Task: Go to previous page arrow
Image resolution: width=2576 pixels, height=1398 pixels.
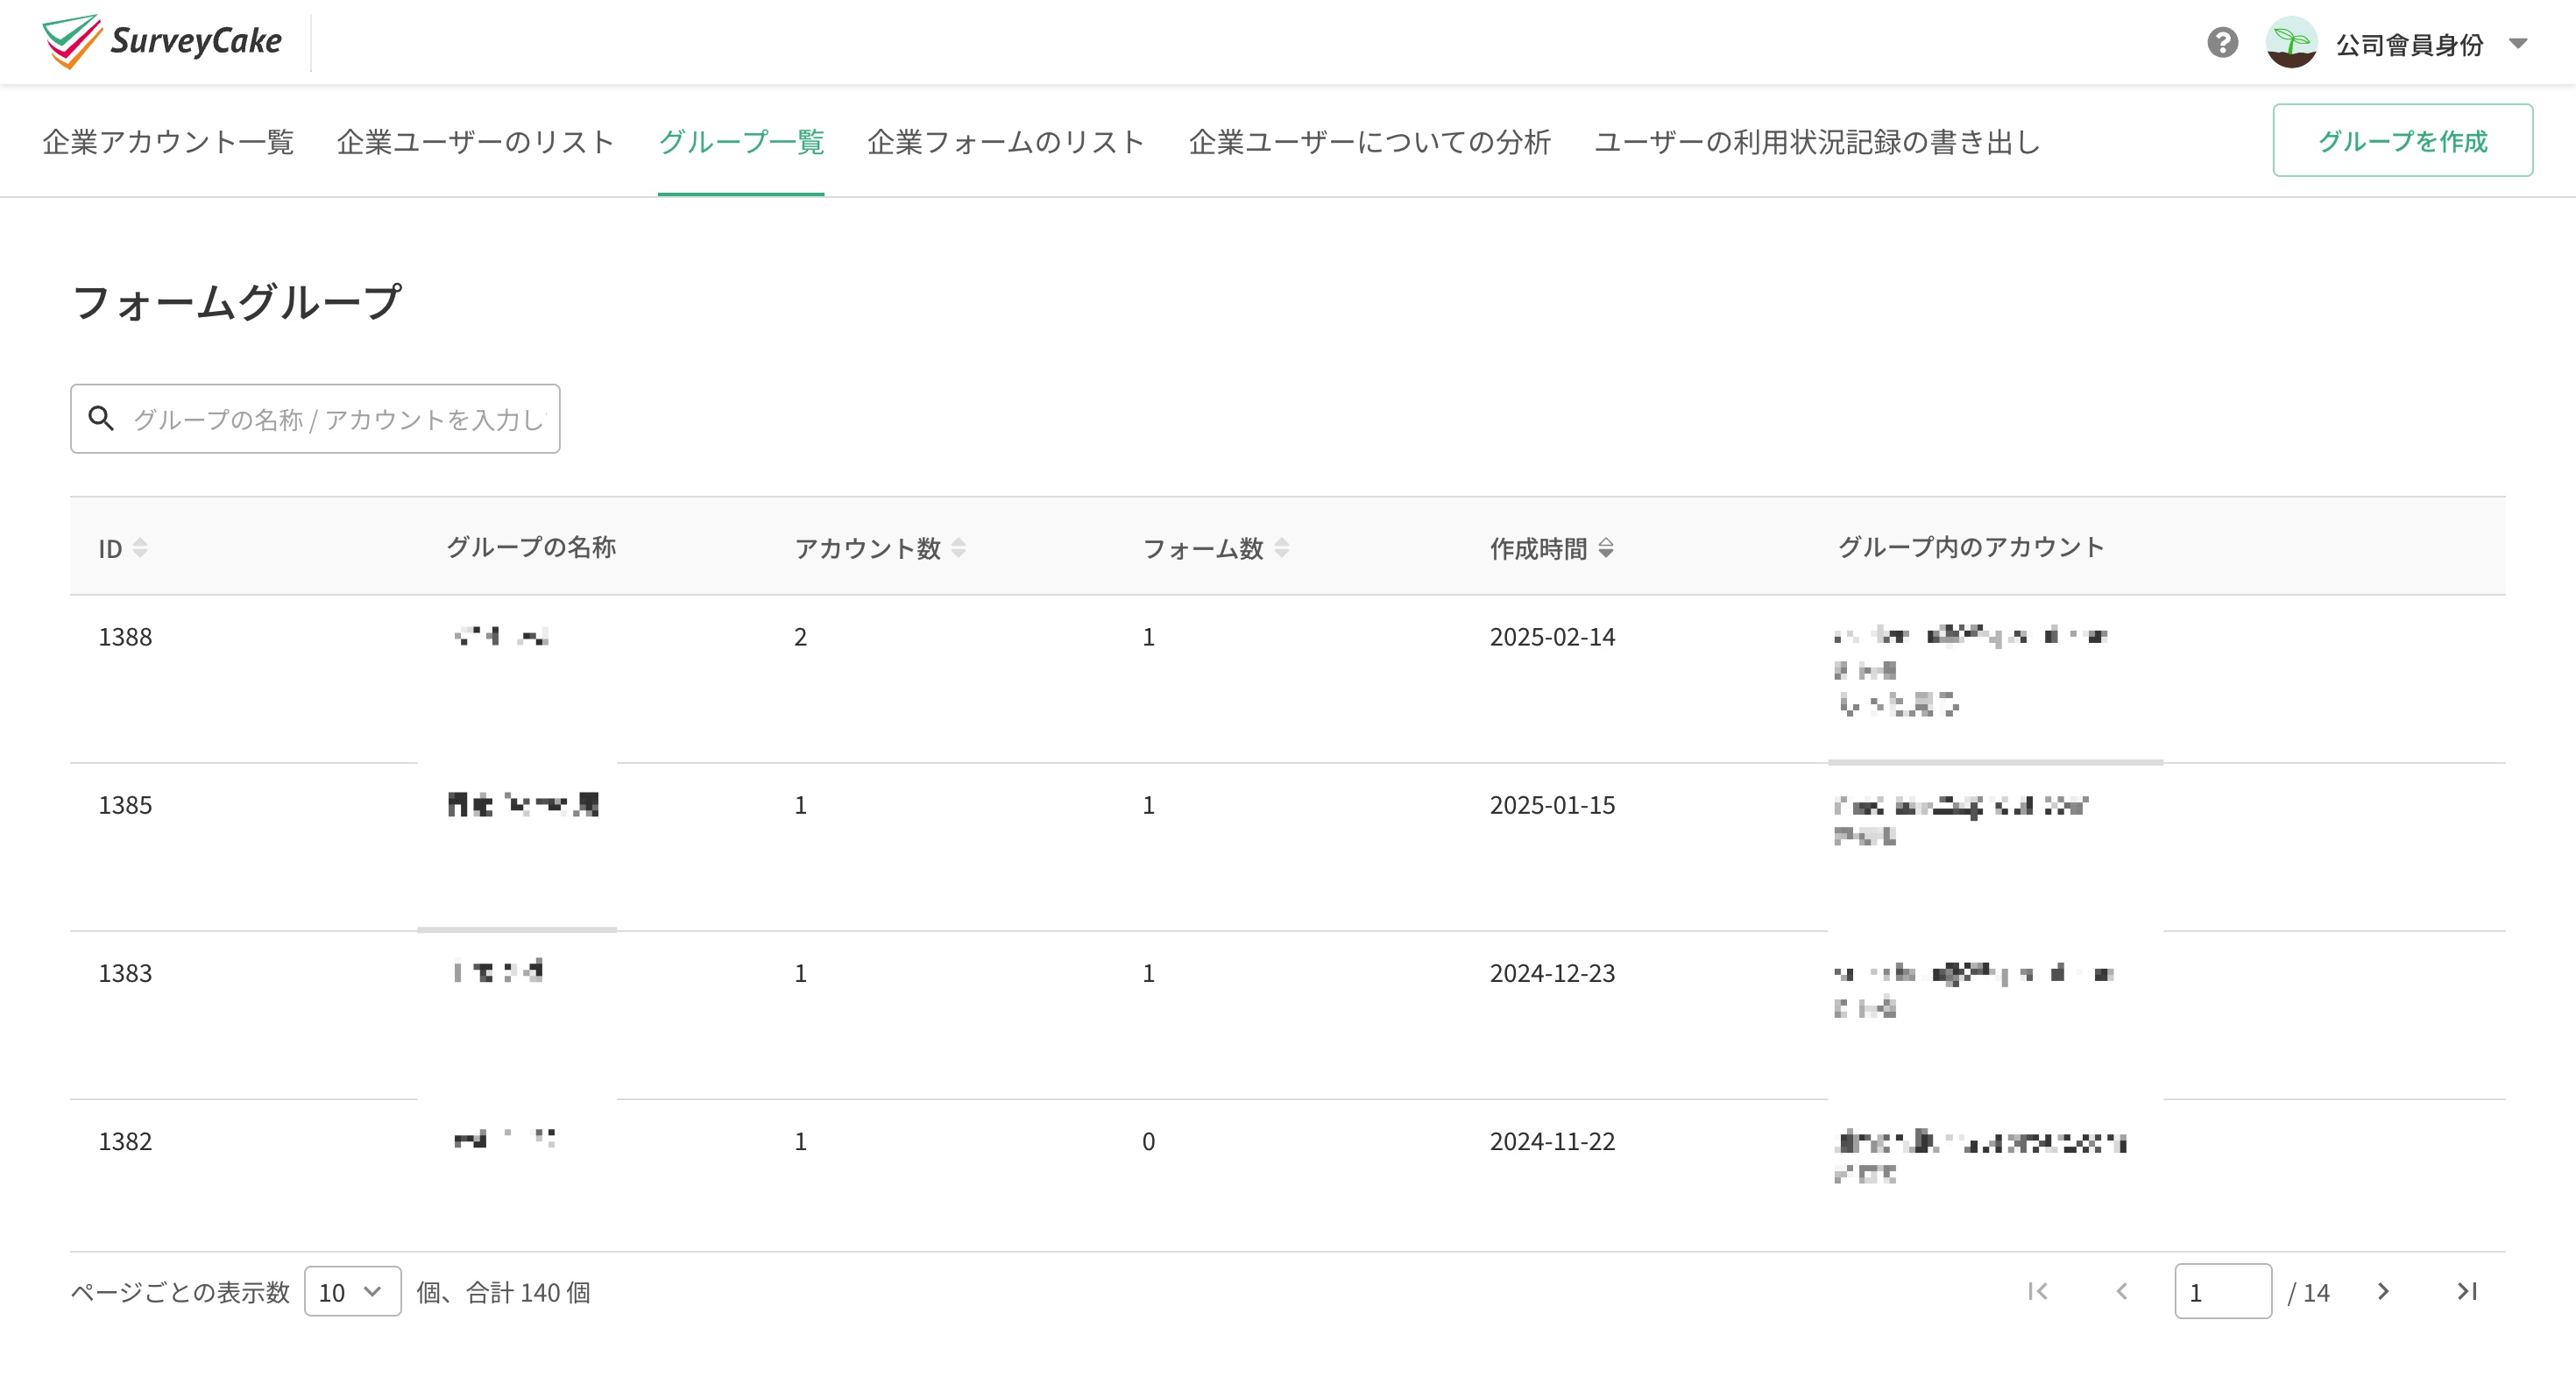Action: tap(2121, 1291)
